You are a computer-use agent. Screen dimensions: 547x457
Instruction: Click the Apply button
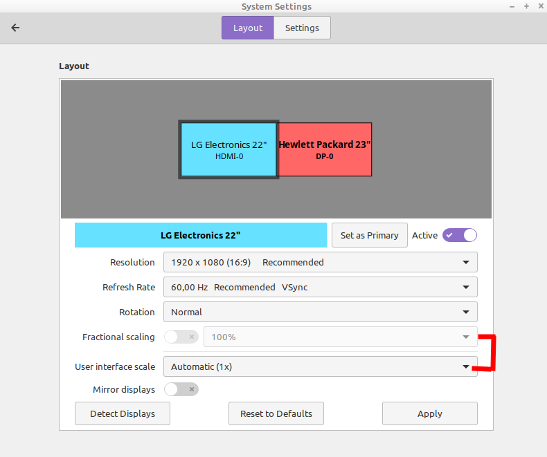430,413
